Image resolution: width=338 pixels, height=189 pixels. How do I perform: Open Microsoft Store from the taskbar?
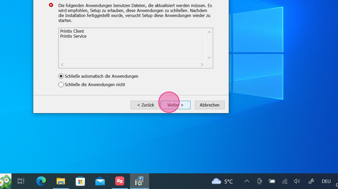click(x=80, y=181)
